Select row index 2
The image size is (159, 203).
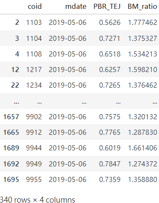(x=17, y=22)
